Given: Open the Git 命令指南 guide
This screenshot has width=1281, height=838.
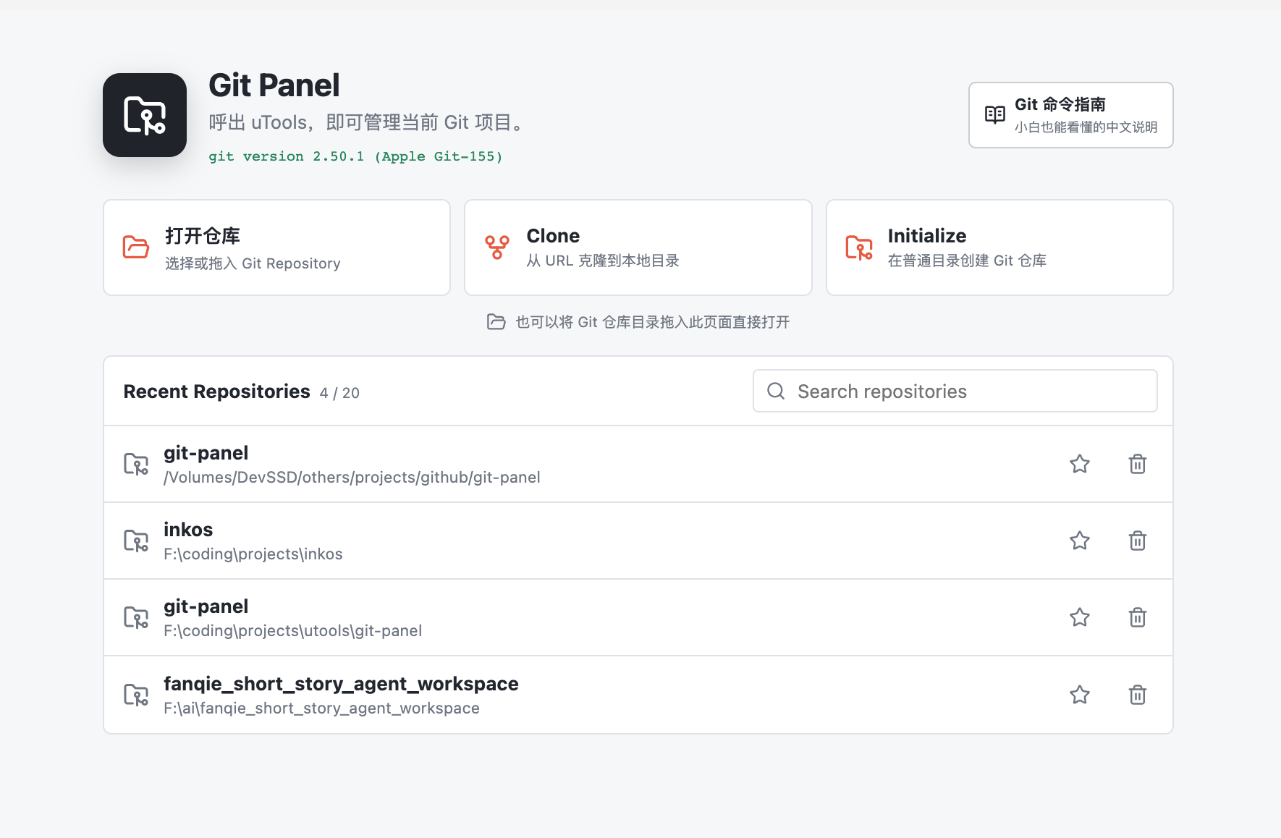Looking at the screenshot, I should click(x=1070, y=115).
